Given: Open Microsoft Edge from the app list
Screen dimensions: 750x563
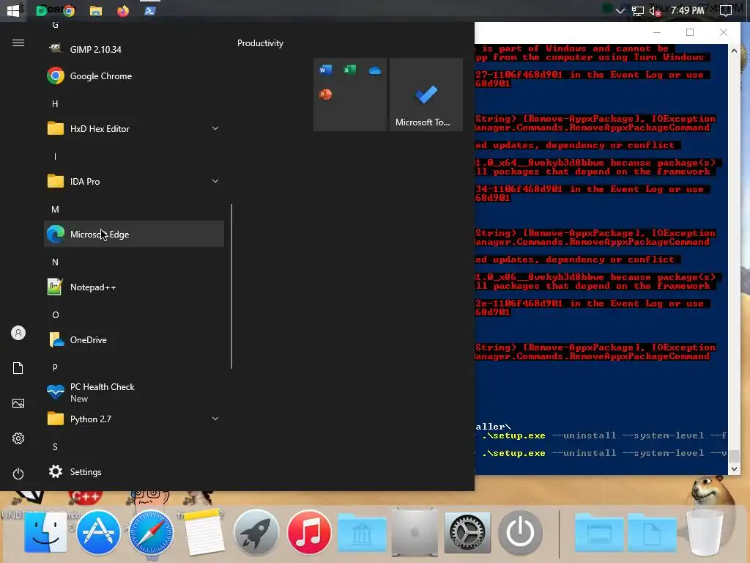Looking at the screenshot, I should tap(134, 234).
